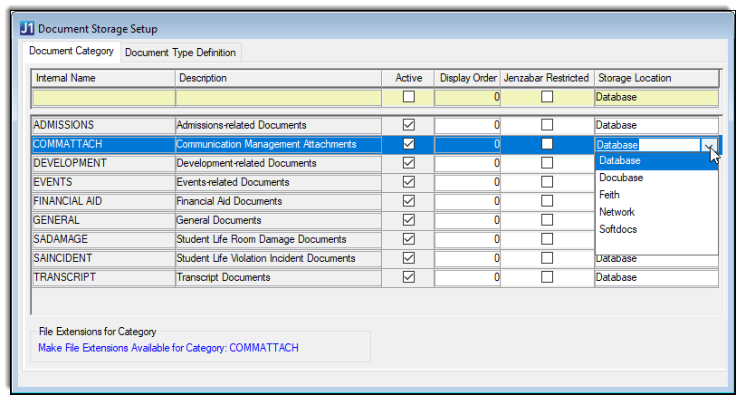Viewport: 736px width, 395px height.
Task: Pick Network in the dropdown list
Action: [x=617, y=212]
